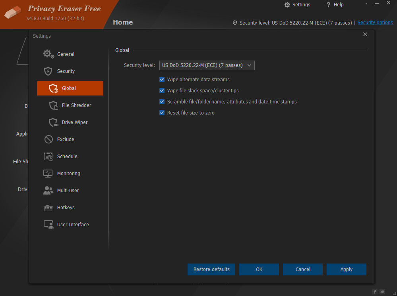Click Cancel in Settings dialog

pyautogui.click(x=303, y=269)
